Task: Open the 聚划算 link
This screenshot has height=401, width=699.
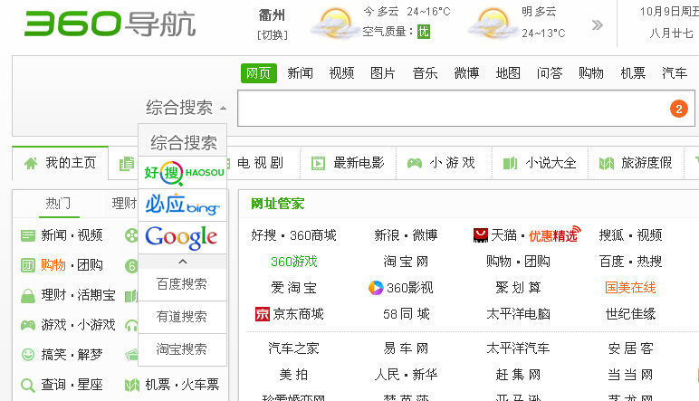Action: point(518,288)
